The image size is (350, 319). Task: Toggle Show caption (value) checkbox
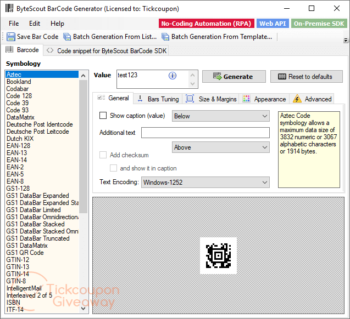103,116
